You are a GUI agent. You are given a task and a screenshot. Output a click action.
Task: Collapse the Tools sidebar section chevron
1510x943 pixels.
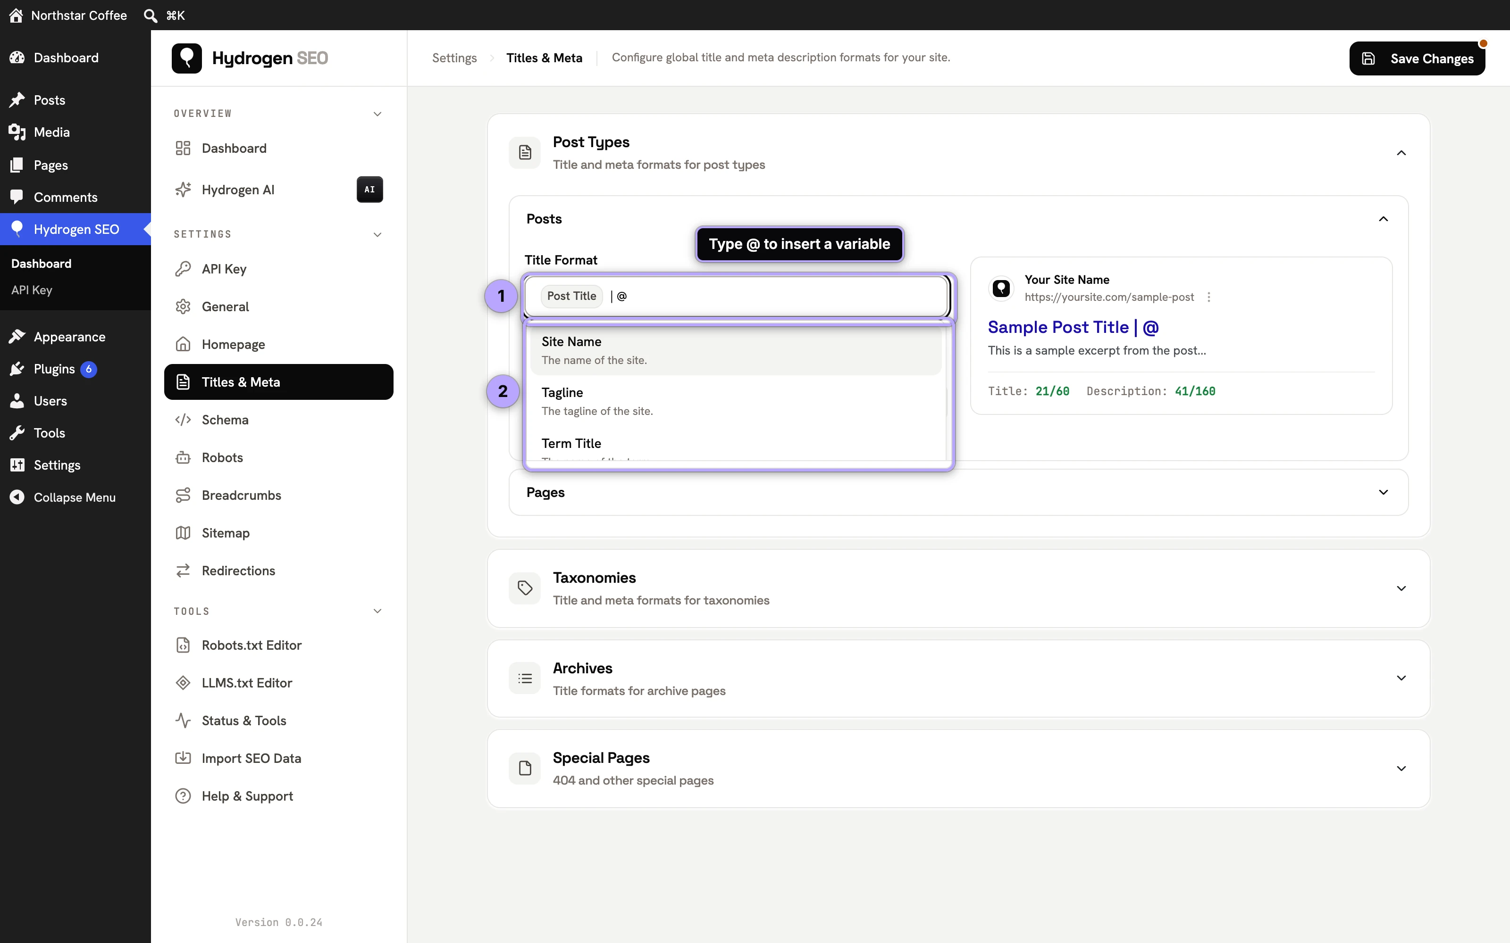[x=377, y=611]
